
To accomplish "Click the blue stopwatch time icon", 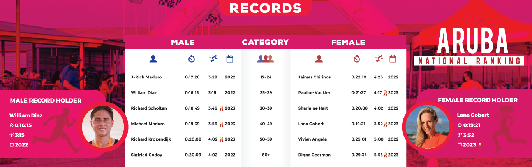I will 192,59.
